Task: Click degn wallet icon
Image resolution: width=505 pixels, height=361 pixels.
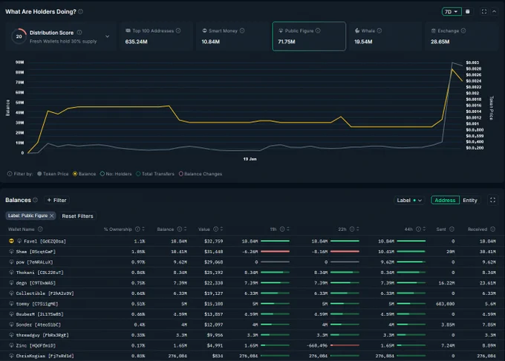Action: (11, 283)
